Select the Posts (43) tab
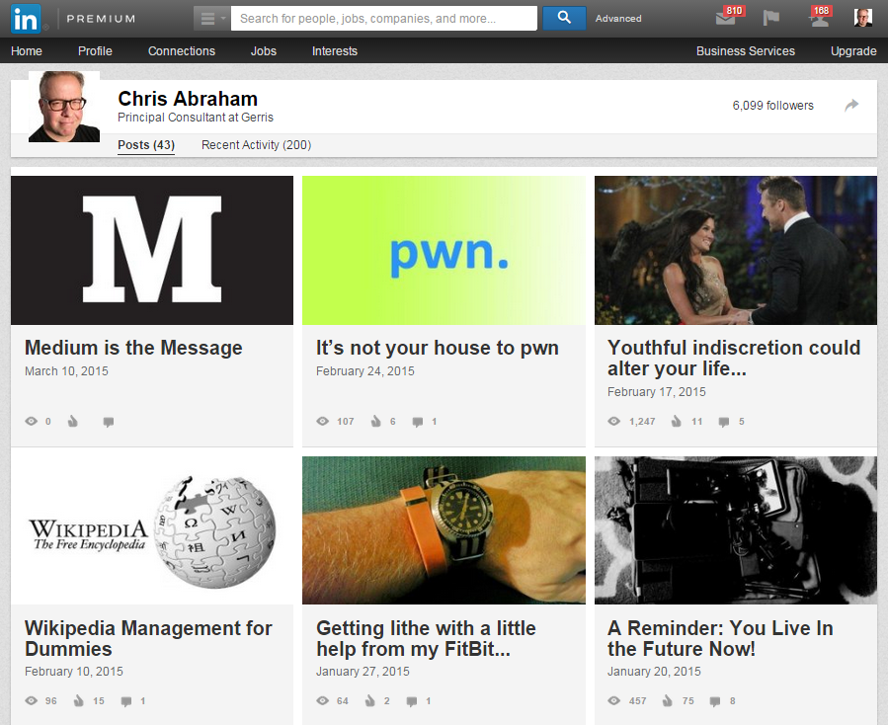888x725 pixels. pyautogui.click(x=146, y=145)
